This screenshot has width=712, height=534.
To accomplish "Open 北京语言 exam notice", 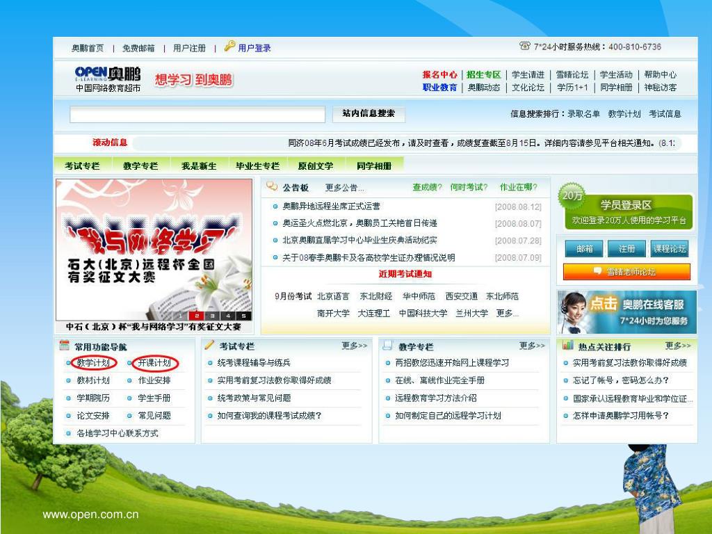I will point(333,296).
